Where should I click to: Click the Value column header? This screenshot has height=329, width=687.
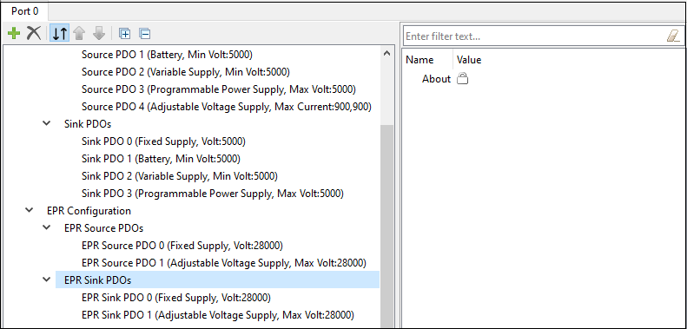click(x=469, y=60)
